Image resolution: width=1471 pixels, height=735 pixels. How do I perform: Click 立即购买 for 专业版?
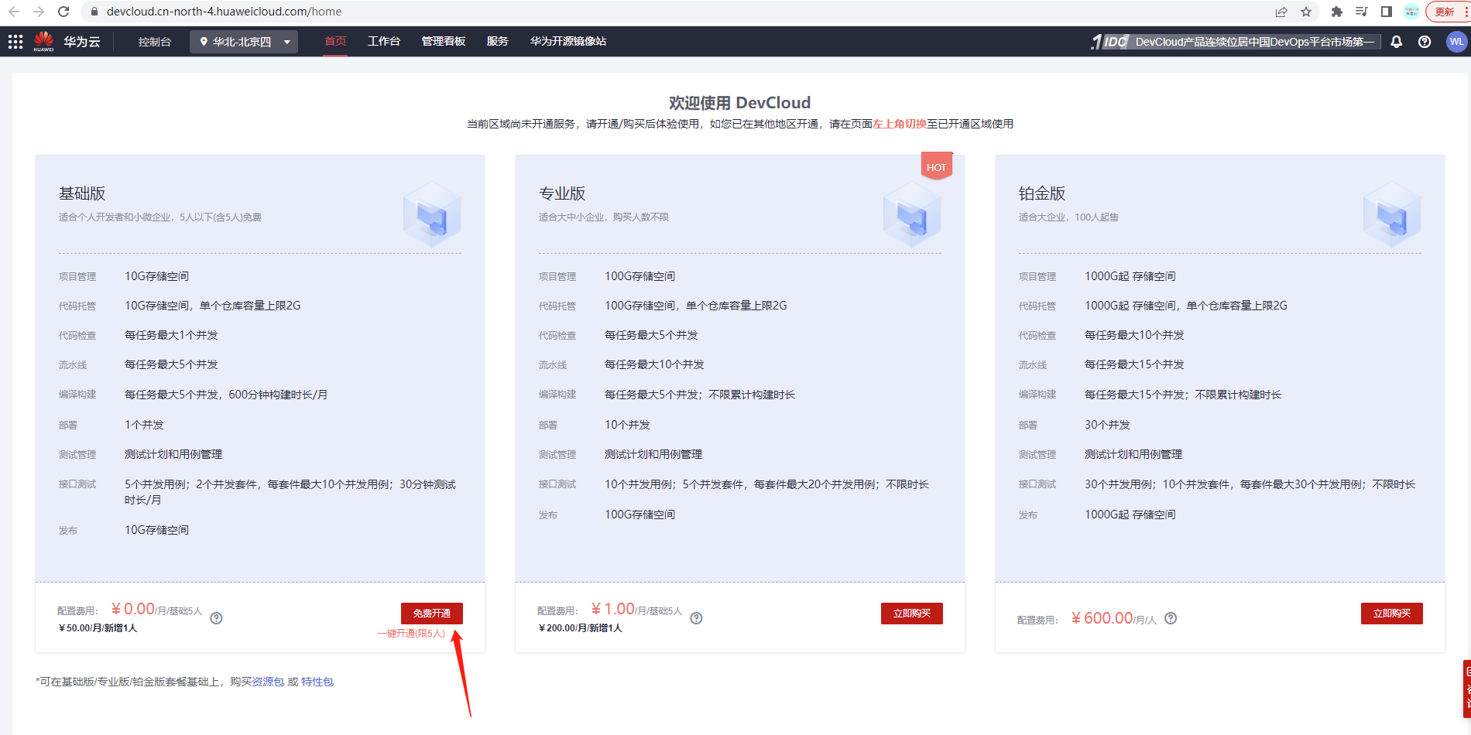[912, 614]
